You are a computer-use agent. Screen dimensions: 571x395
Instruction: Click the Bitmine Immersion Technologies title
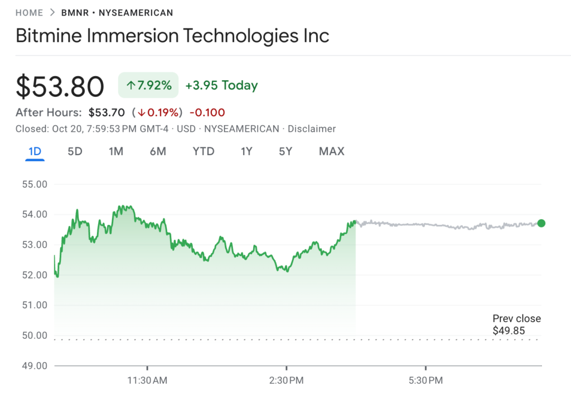pos(173,36)
